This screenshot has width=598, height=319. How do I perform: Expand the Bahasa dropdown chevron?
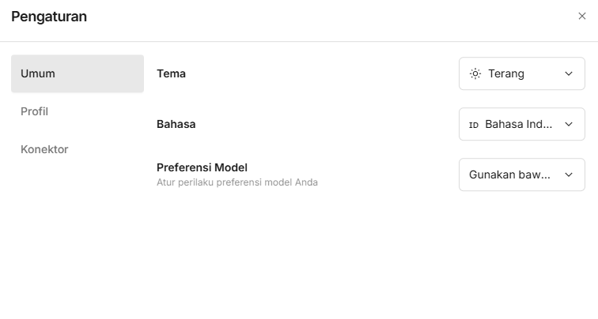pyautogui.click(x=569, y=124)
